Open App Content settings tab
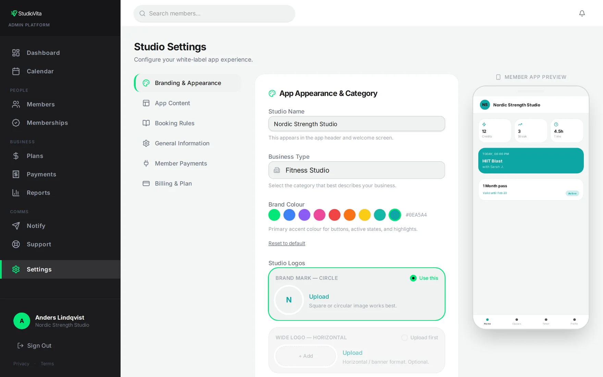The image size is (603, 377). click(x=188, y=103)
